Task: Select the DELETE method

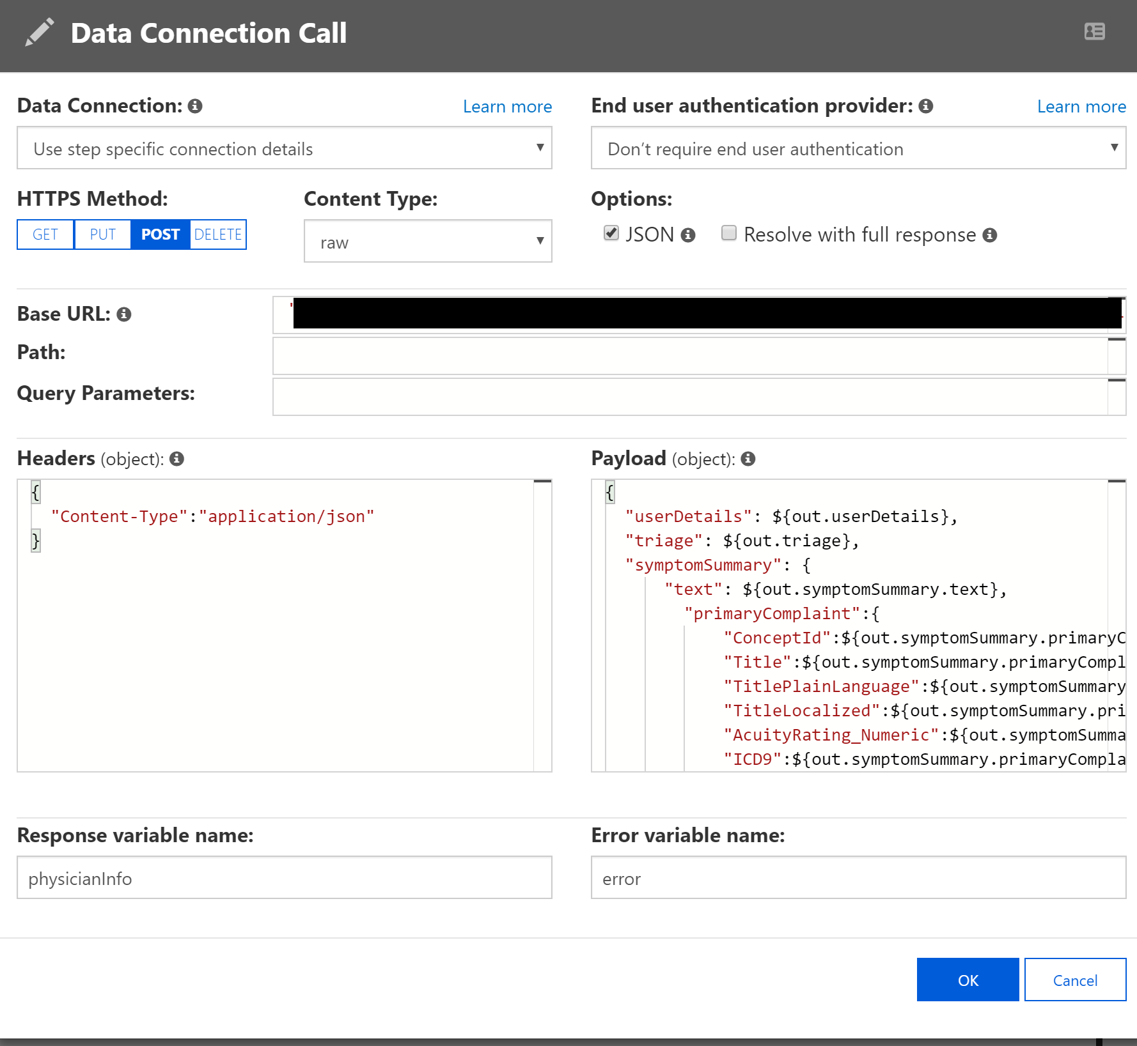Action: pyautogui.click(x=218, y=235)
